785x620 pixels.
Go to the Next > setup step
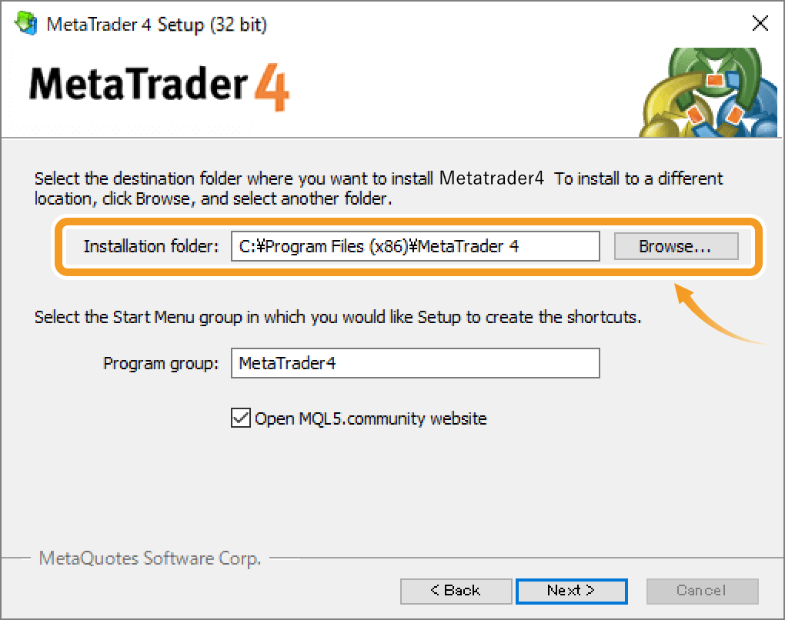click(571, 591)
